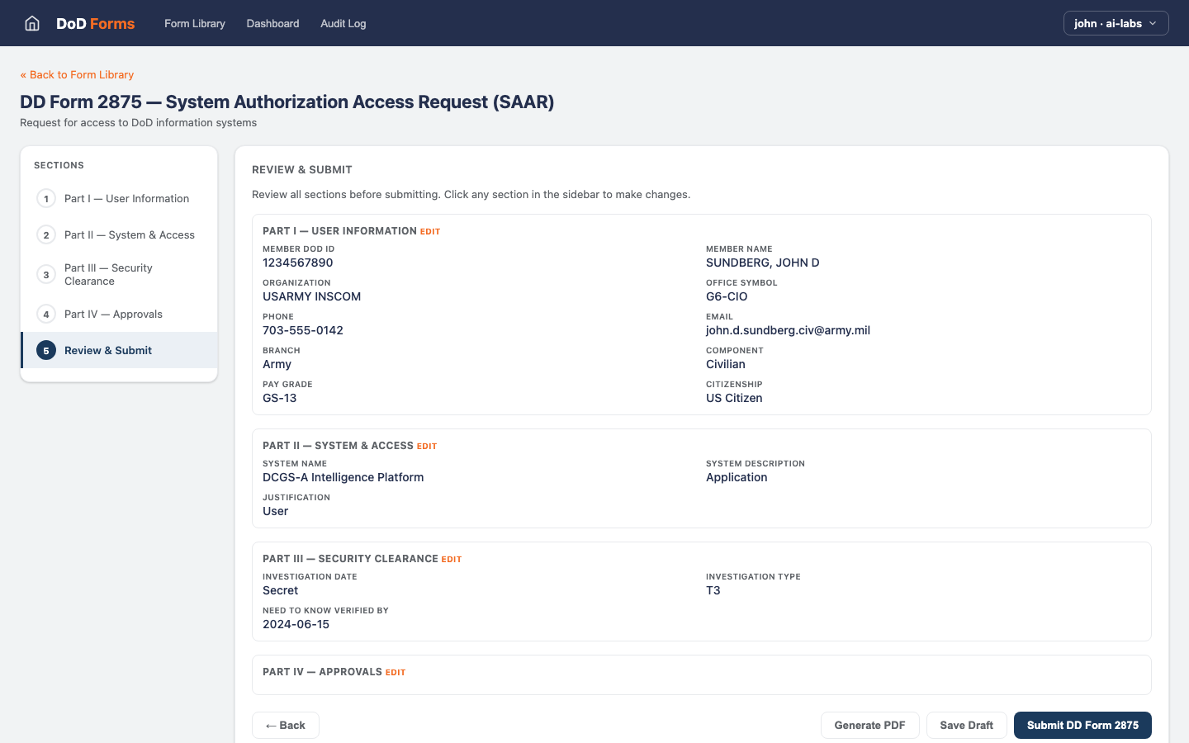Open the john · ai-labs account dropdown

pos(1116,23)
